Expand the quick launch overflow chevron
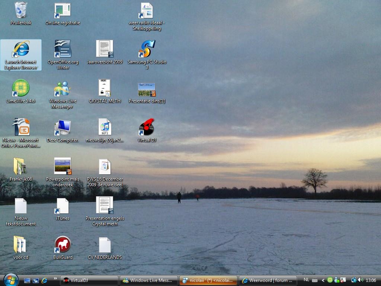 click(x=55, y=279)
